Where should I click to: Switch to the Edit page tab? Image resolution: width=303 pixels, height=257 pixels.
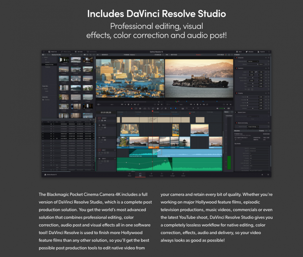click(x=140, y=174)
